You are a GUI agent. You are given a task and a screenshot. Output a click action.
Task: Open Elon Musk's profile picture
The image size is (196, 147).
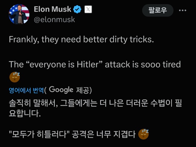click(19, 14)
